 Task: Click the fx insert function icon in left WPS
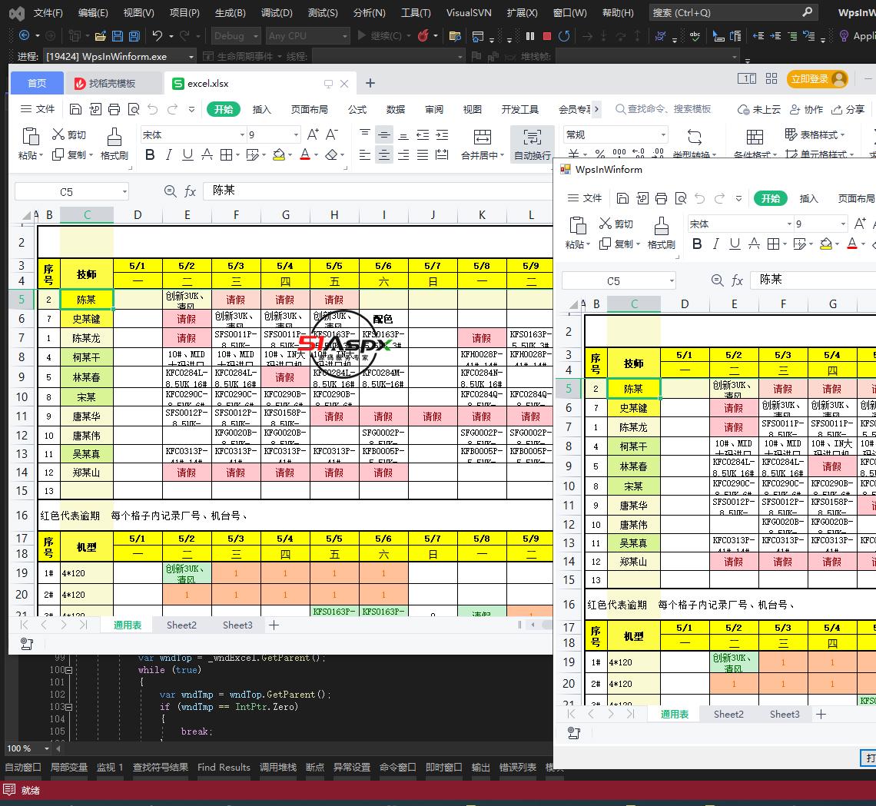pos(191,191)
